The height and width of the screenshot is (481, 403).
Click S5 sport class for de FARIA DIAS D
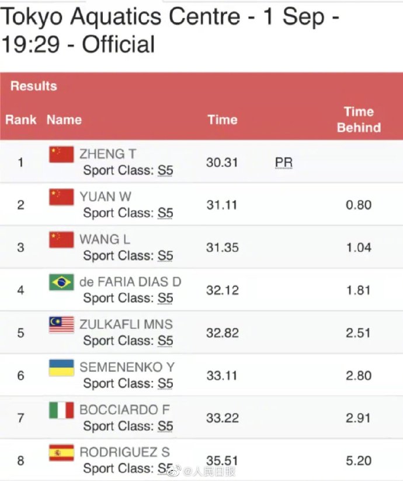165,298
